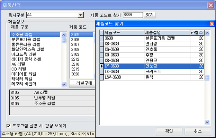Click the row selector beside CV-3639
216x138 pixels.
[102, 66]
